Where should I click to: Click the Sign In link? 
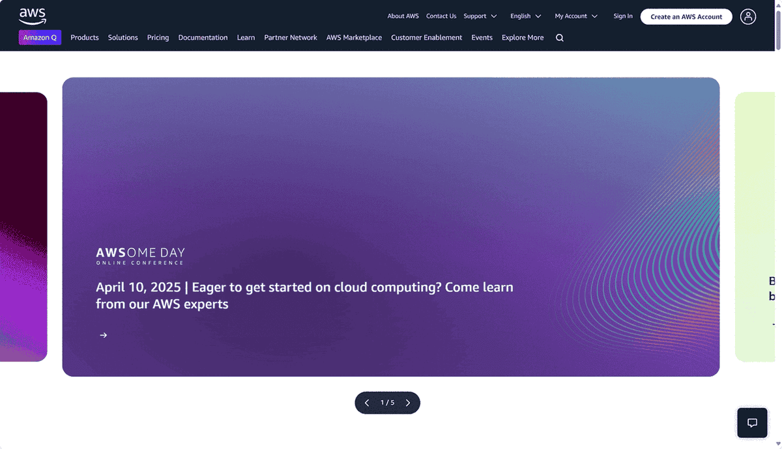(x=622, y=16)
